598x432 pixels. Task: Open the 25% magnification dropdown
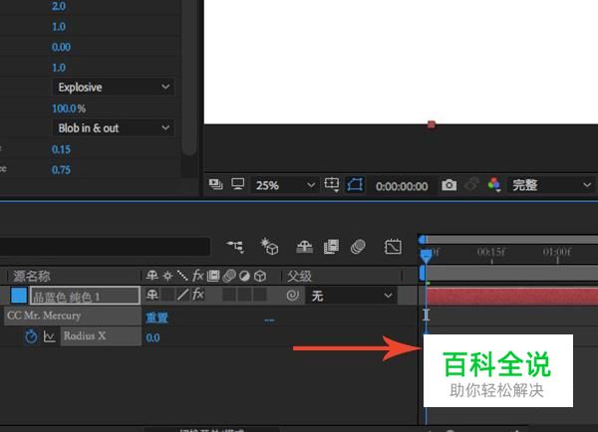(285, 185)
